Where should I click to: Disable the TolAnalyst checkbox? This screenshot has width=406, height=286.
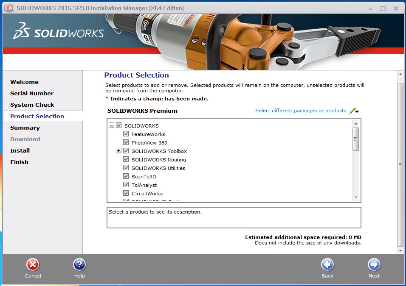[x=126, y=185]
